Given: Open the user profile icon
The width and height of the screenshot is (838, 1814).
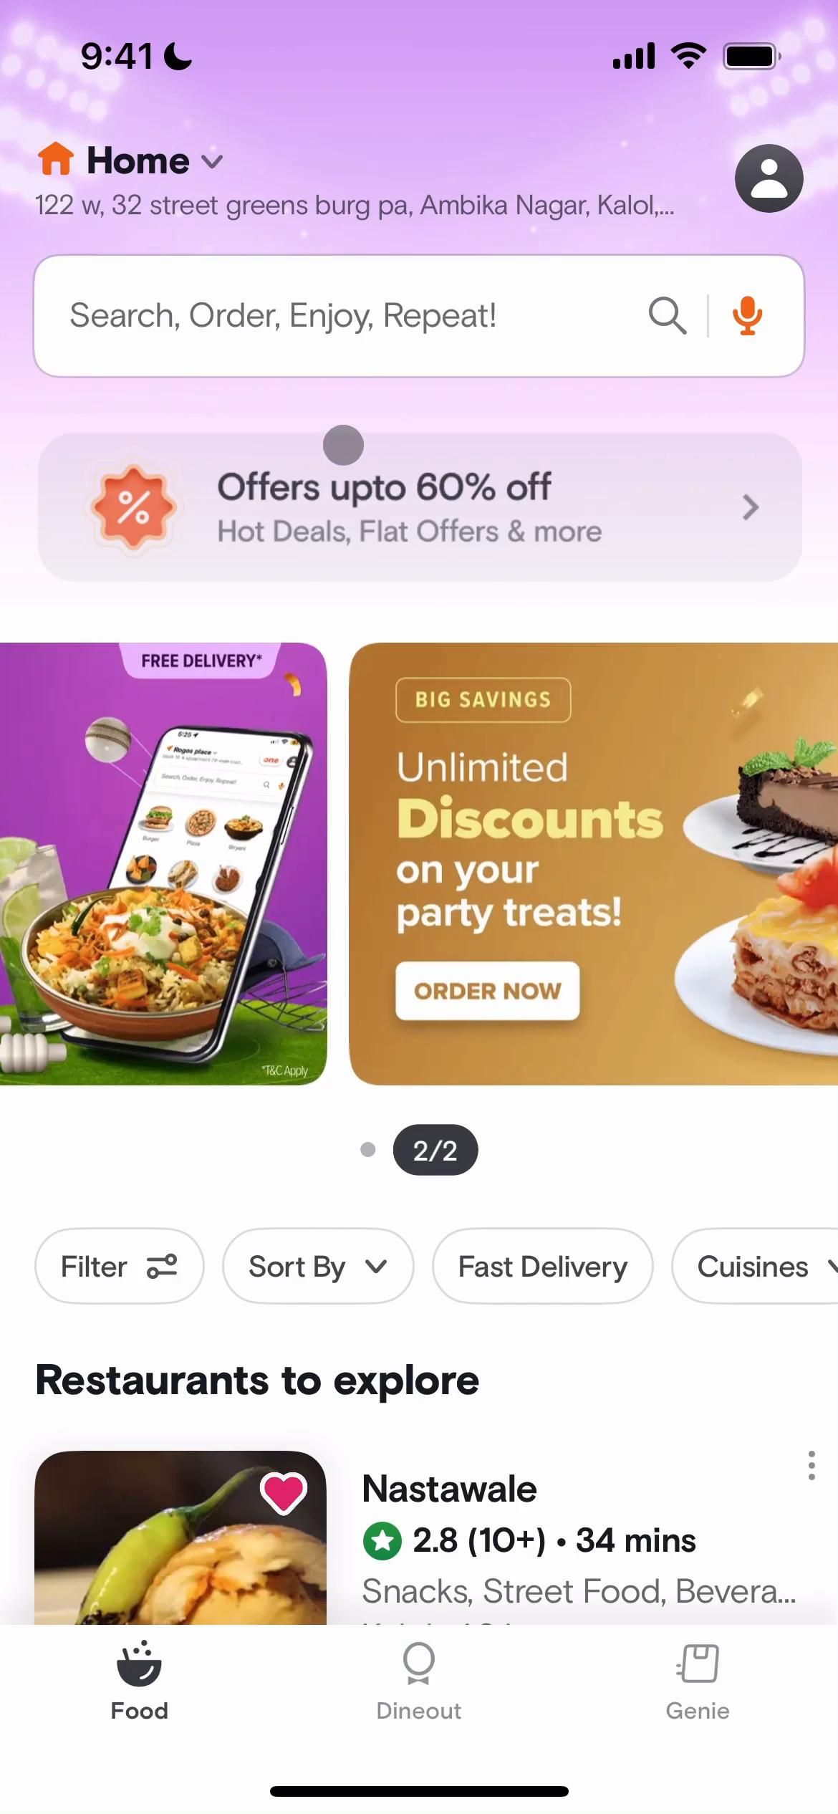Looking at the screenshot, I should click(769, 178).
